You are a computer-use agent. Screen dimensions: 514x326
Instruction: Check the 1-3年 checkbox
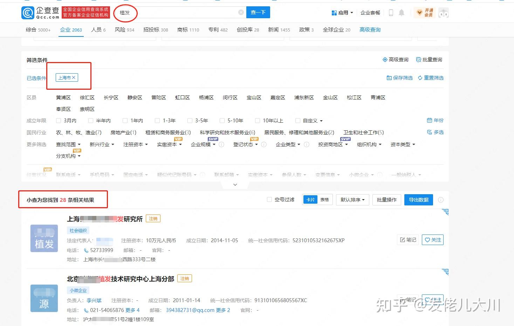pyautogui.click(x=157, y=121)
